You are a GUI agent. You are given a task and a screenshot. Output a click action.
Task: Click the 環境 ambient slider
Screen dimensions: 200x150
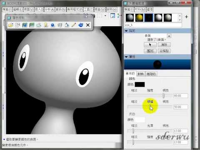point(150,107)
